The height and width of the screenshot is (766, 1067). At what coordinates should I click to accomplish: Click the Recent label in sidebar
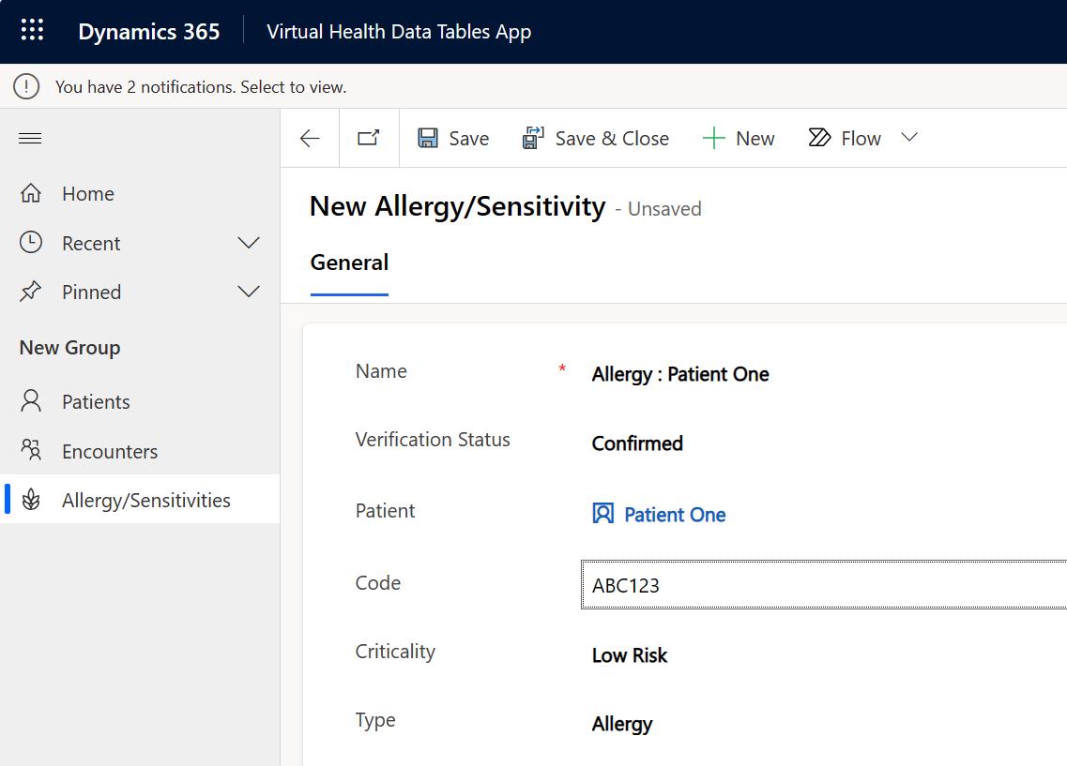point(91,244)
